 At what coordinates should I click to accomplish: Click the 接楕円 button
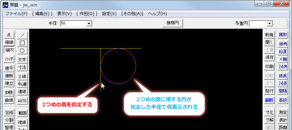(173, 23)
